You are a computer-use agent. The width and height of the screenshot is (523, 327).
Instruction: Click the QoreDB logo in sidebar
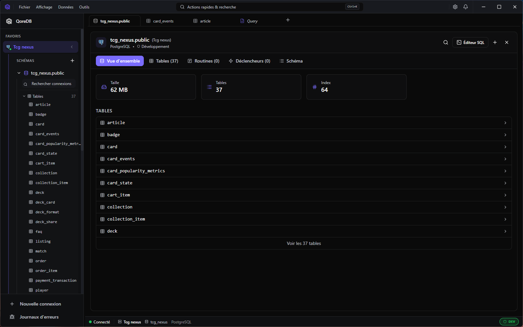point(9,21)
